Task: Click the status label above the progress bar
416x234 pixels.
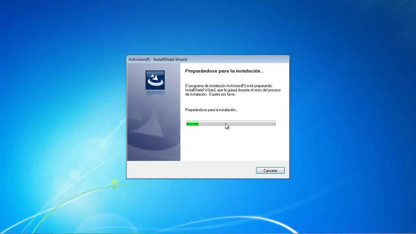Action: (x=212, y=110)
